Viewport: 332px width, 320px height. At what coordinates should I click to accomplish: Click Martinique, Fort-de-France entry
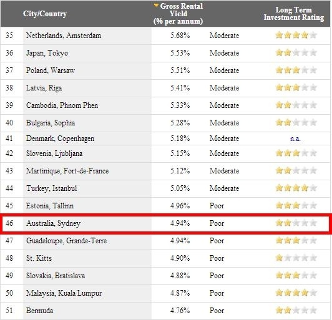[67, 171]
